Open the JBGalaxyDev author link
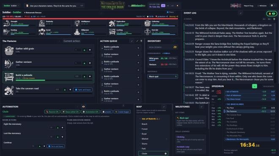 click(138, 5)
